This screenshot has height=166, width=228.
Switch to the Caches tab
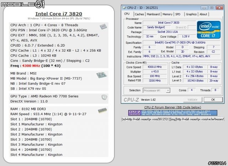(139, 14)
